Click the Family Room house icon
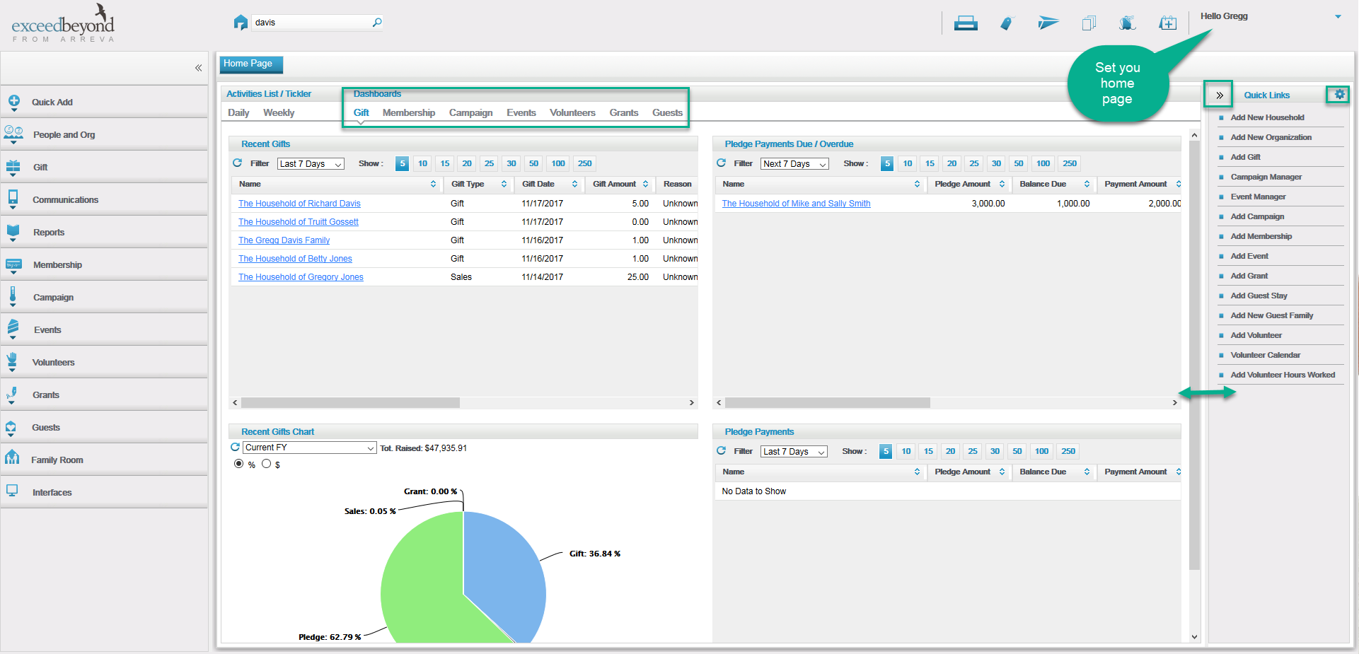Screen dimensions: 1359x654 click(12, 458)
